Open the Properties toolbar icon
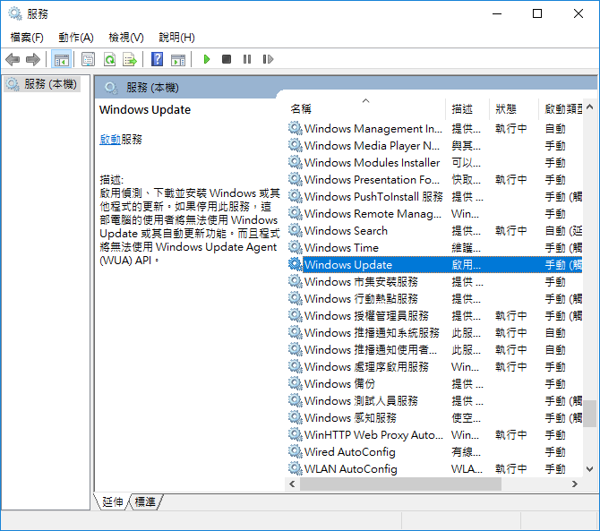Image resolution: width=600 pixels, height=531 pixels. pyautogui.click(x=89, y=59)
